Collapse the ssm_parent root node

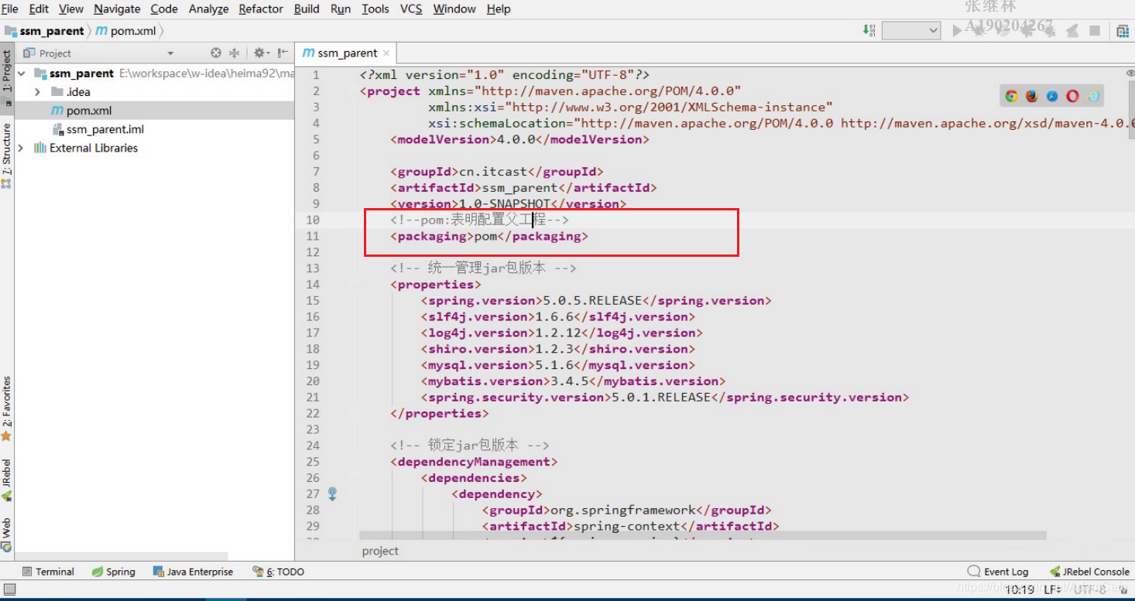coord(22,73)
